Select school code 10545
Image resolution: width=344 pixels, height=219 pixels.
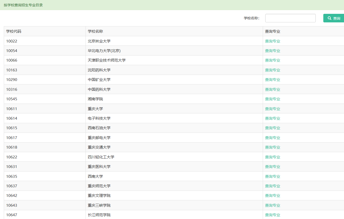tap(12, 99)
